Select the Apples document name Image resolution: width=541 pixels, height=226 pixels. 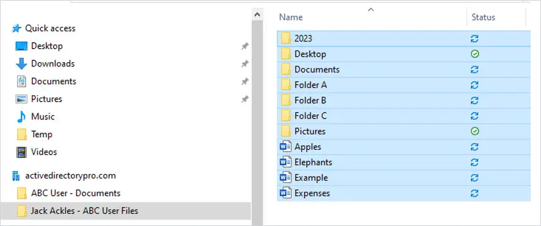tap(308, 147)
